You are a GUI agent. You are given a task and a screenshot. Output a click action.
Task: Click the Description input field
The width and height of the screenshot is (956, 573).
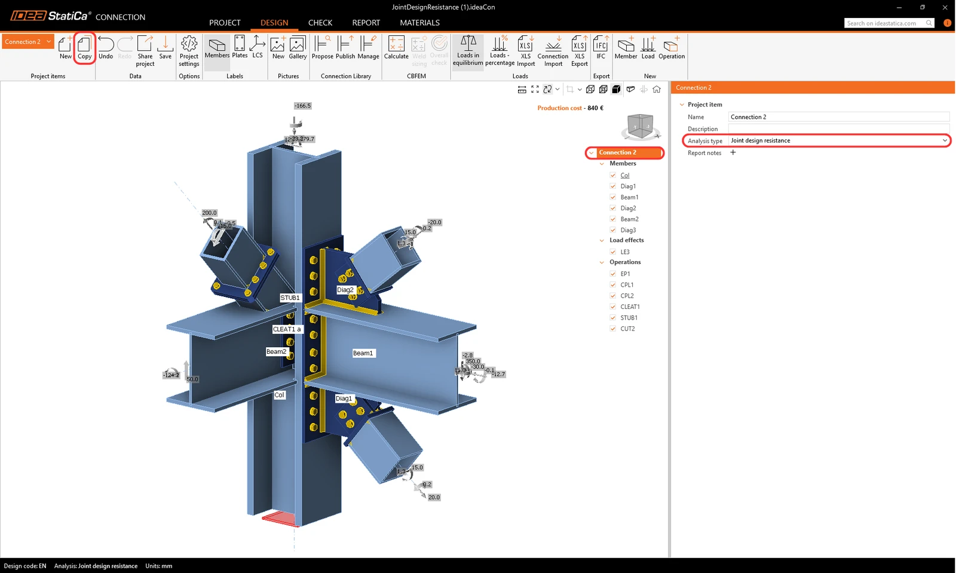pyautogui.click(x=839, y=129)
